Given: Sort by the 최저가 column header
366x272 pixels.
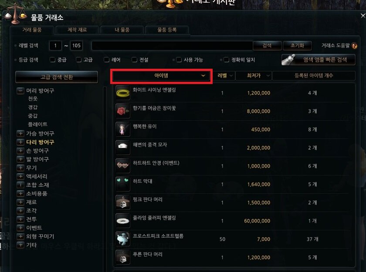Looking at the screenshot, I should (254, 76).
